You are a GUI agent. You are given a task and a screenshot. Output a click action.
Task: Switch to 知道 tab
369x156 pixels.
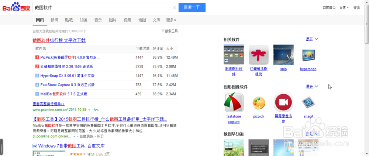pyautogui.click(x=83, y=20)
